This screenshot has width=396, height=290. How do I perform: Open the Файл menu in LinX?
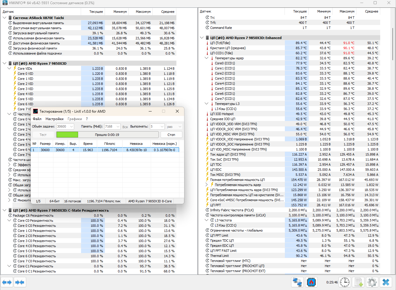pyautogui.click(x=37, y=119)
